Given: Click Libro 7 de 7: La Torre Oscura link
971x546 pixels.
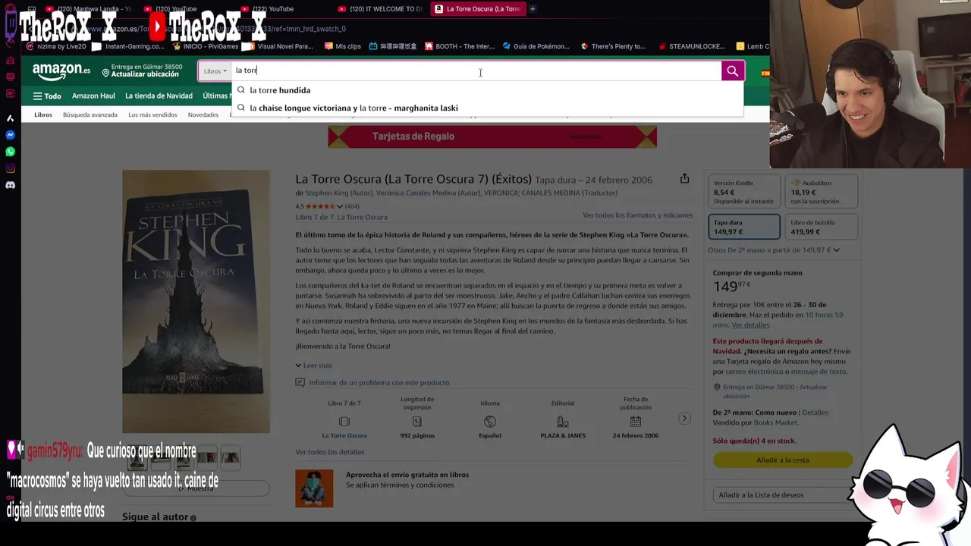Looking at the screenshot, I should (x=341, y=218).
